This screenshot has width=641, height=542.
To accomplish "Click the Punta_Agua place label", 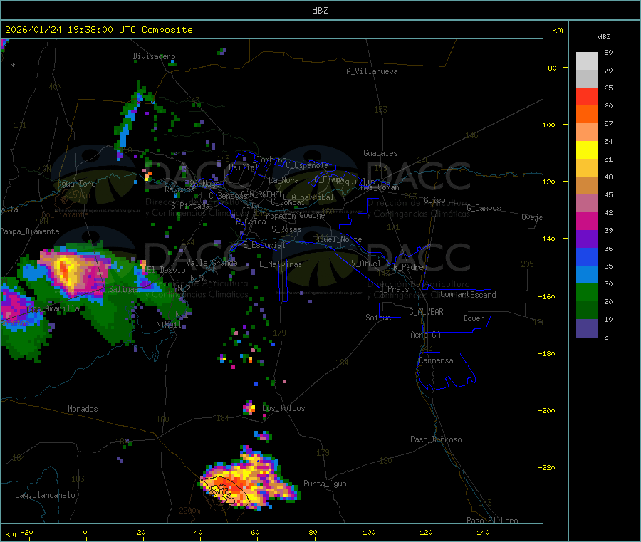I will pyautogui.click(x=325, y=484).
